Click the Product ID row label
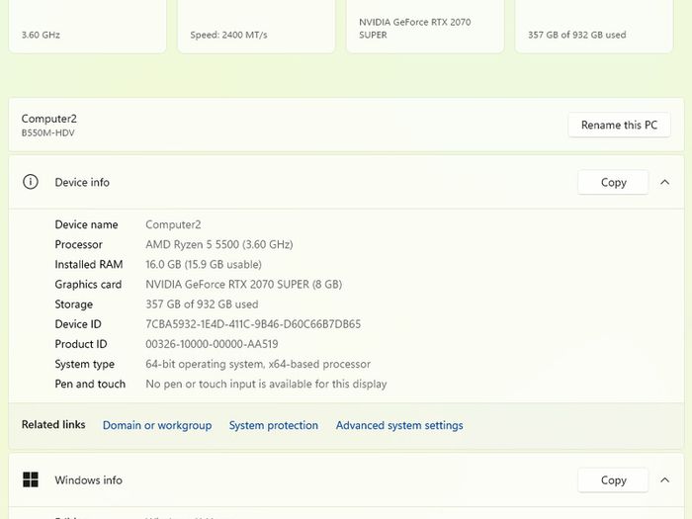The image size is (692, 519). click(81, 344)
